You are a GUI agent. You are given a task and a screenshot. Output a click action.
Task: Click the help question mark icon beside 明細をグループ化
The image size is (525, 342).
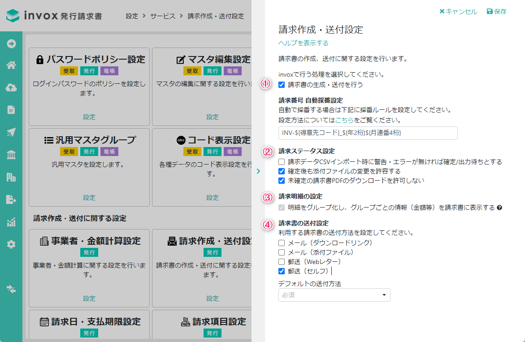pos(499,208)
